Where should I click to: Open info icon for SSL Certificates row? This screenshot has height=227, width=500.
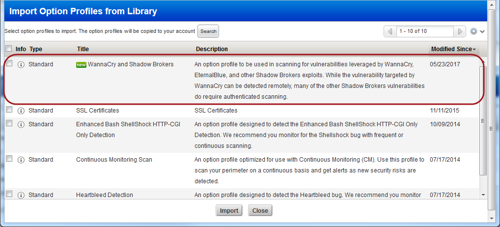click(21, 111)
